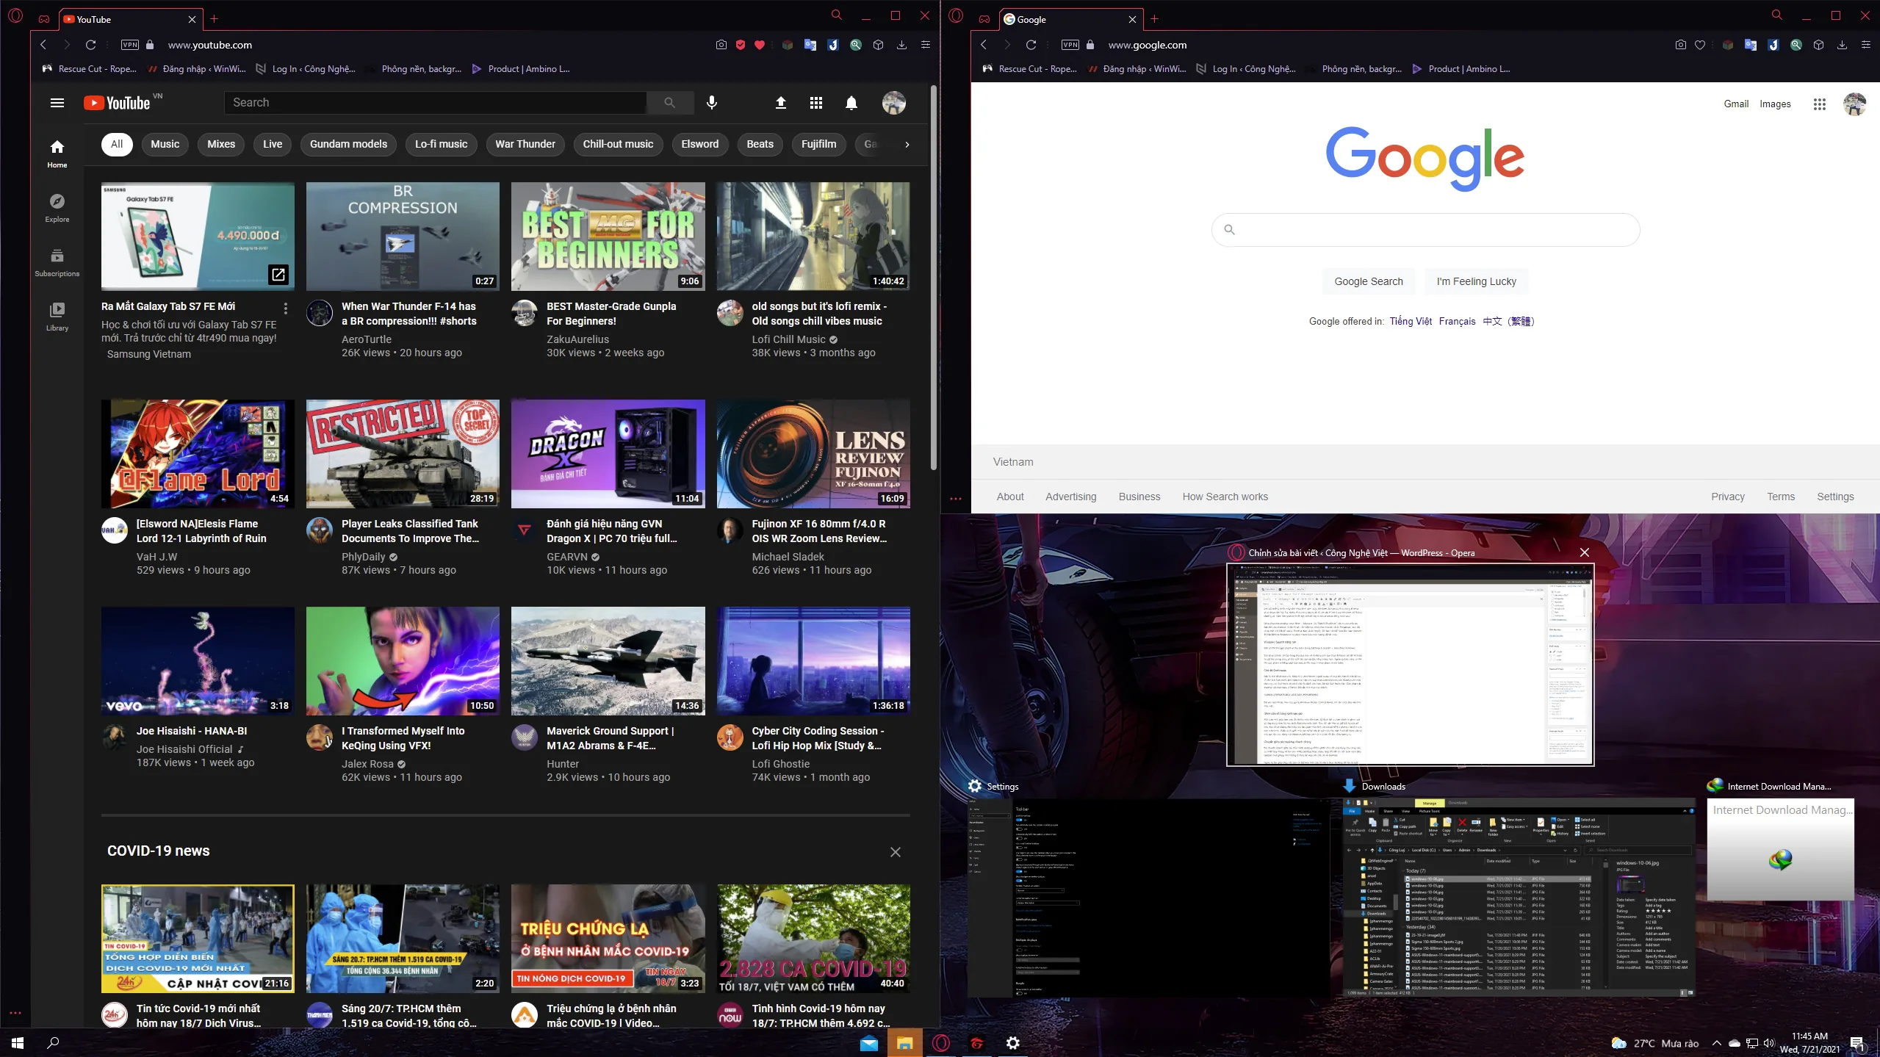Open YouTube voice search microphone

click(711, 103)
